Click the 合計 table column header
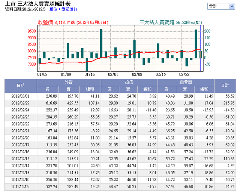This screenshot has height=191, width=240. click(225, 86)
